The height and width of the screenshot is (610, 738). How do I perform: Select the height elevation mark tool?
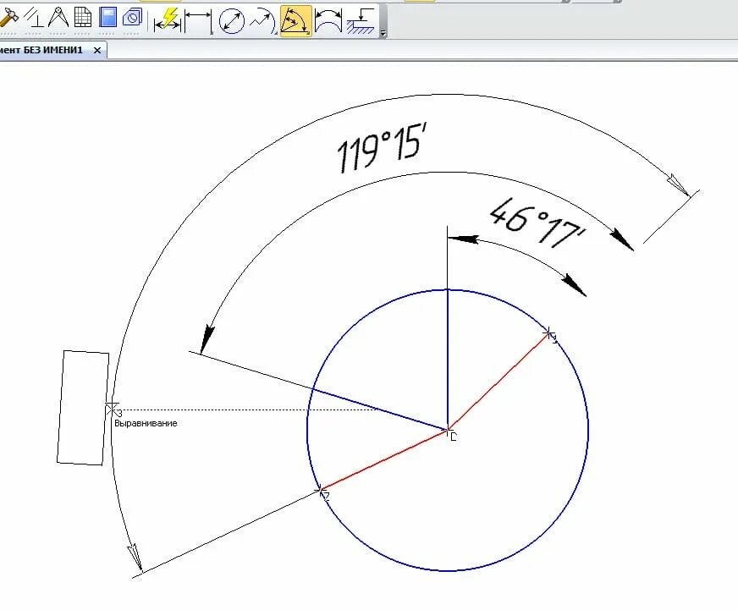(361, 21)
